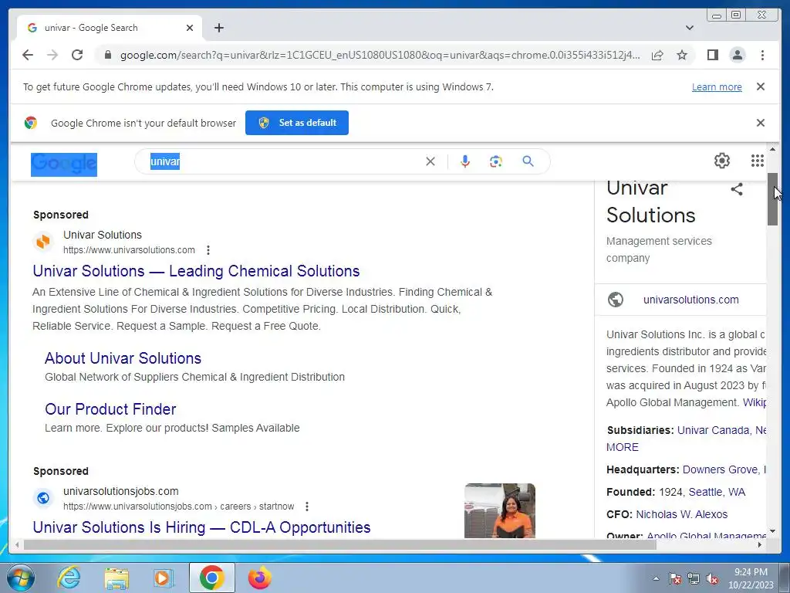This screenshot has height=593, width=790.
Task: Bookmark this page with star icon
Action: tap(682, 55)
